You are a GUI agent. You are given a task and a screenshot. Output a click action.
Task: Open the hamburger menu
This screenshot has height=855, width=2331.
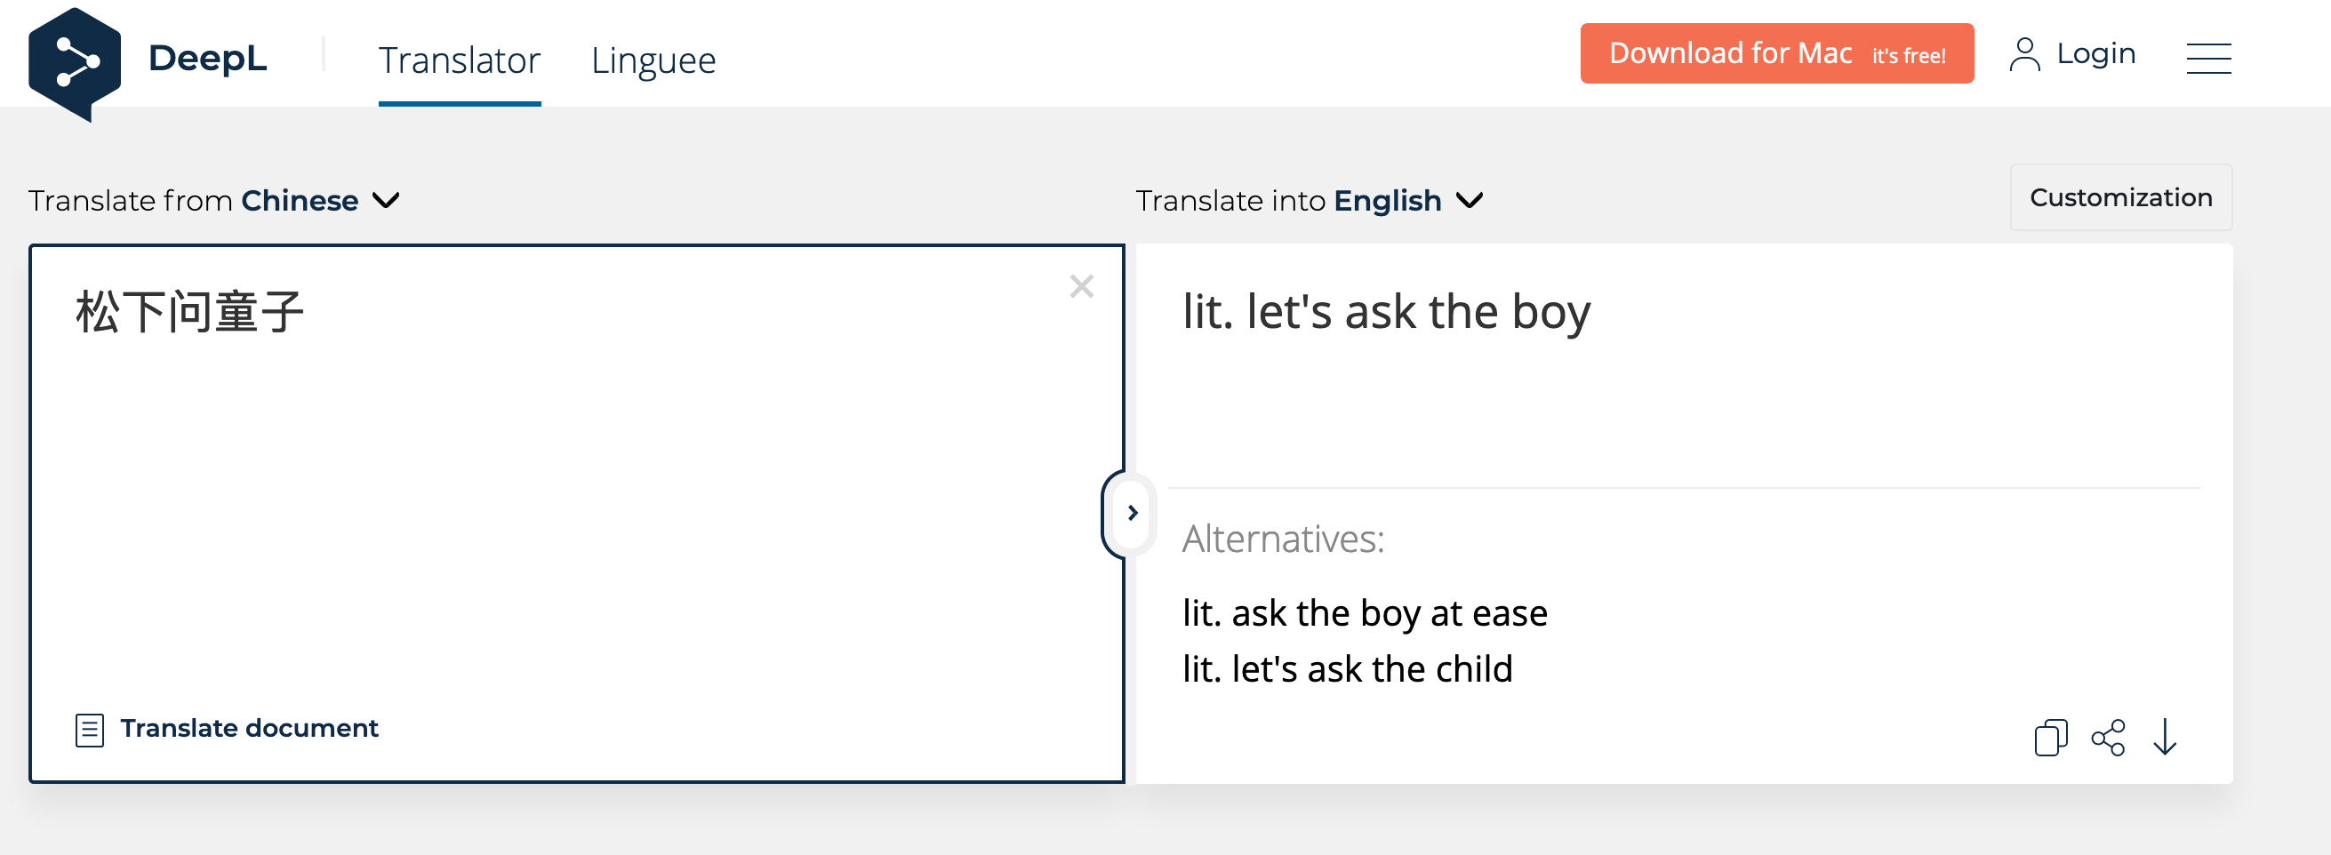click(x=2208, y=59)
